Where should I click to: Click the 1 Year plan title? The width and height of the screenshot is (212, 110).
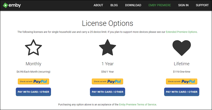(107, 64)
